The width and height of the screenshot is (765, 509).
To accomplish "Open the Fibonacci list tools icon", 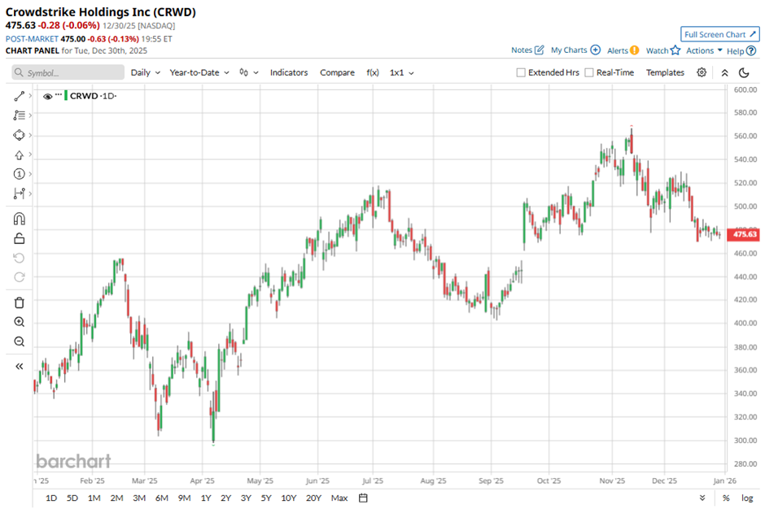I will 19,115.
